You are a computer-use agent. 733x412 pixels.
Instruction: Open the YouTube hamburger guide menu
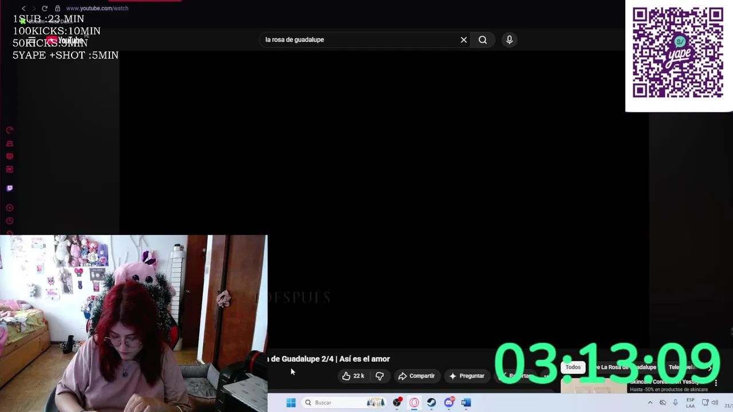(x=32, y=40)
